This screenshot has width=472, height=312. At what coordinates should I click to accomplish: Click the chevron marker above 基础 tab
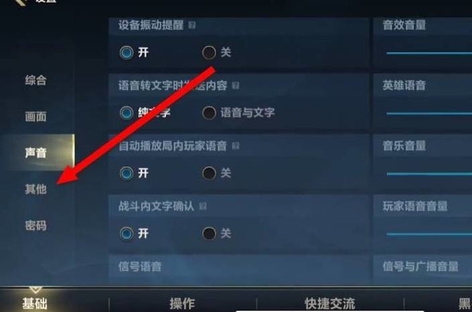(36, 290)
